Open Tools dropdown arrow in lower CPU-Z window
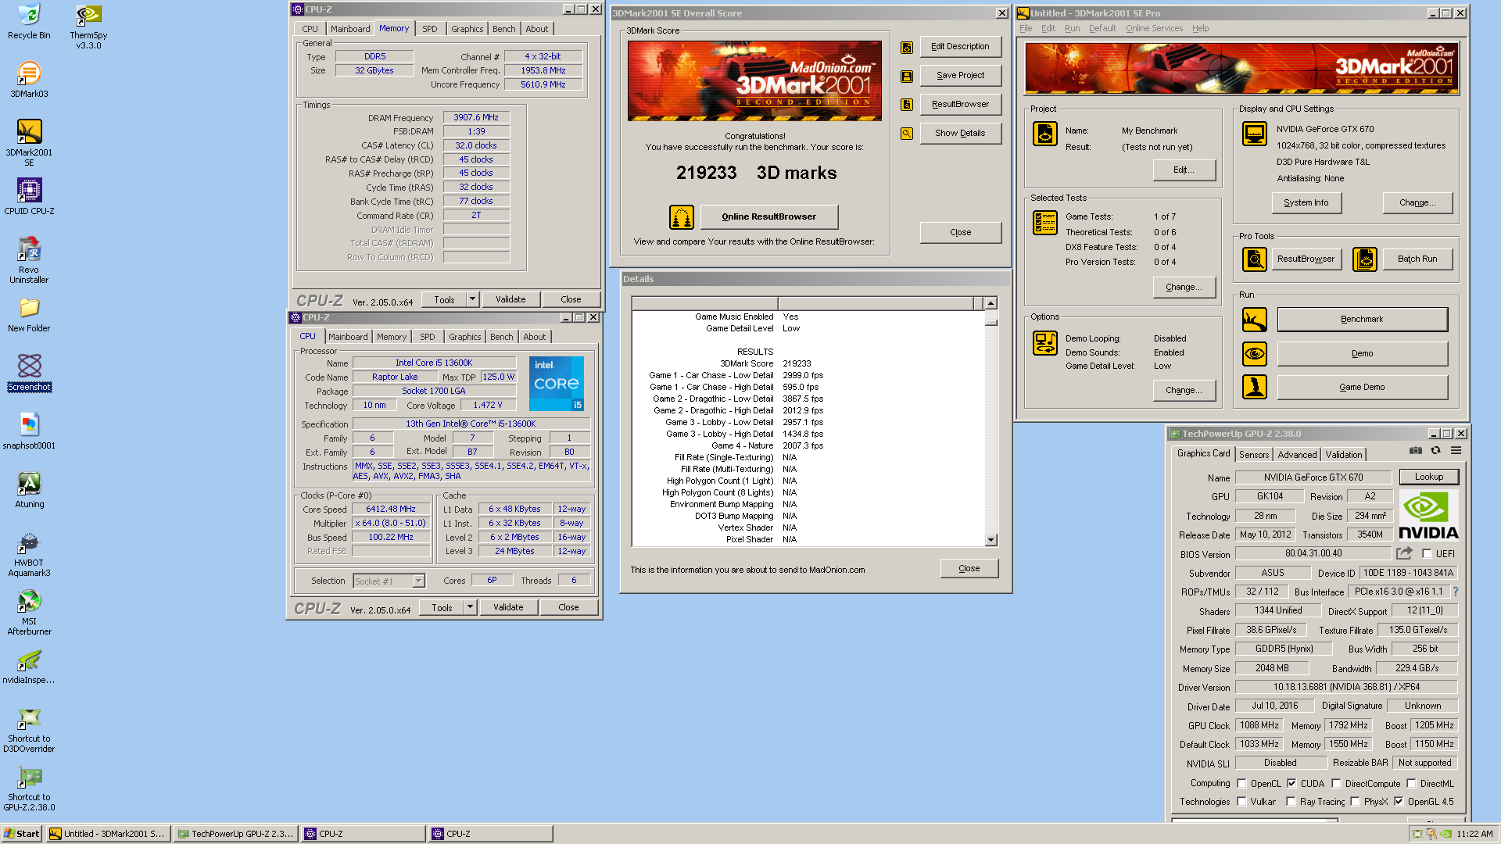The image size is (1501, 844). [470, 607]
